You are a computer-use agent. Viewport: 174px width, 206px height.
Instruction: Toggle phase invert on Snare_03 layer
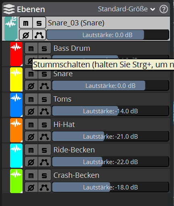tap(26, 35)
